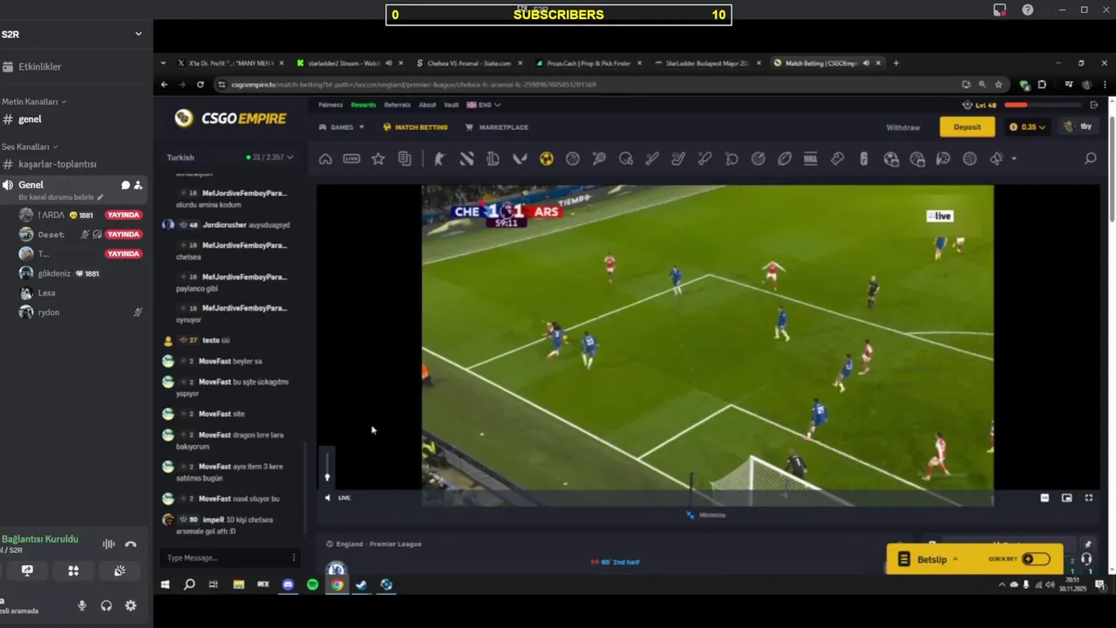Switch to Stake.com Chelsea VS Arsenal tab

[470, 63]
